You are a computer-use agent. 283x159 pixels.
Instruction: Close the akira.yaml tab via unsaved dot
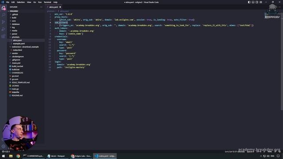(60, 7)
